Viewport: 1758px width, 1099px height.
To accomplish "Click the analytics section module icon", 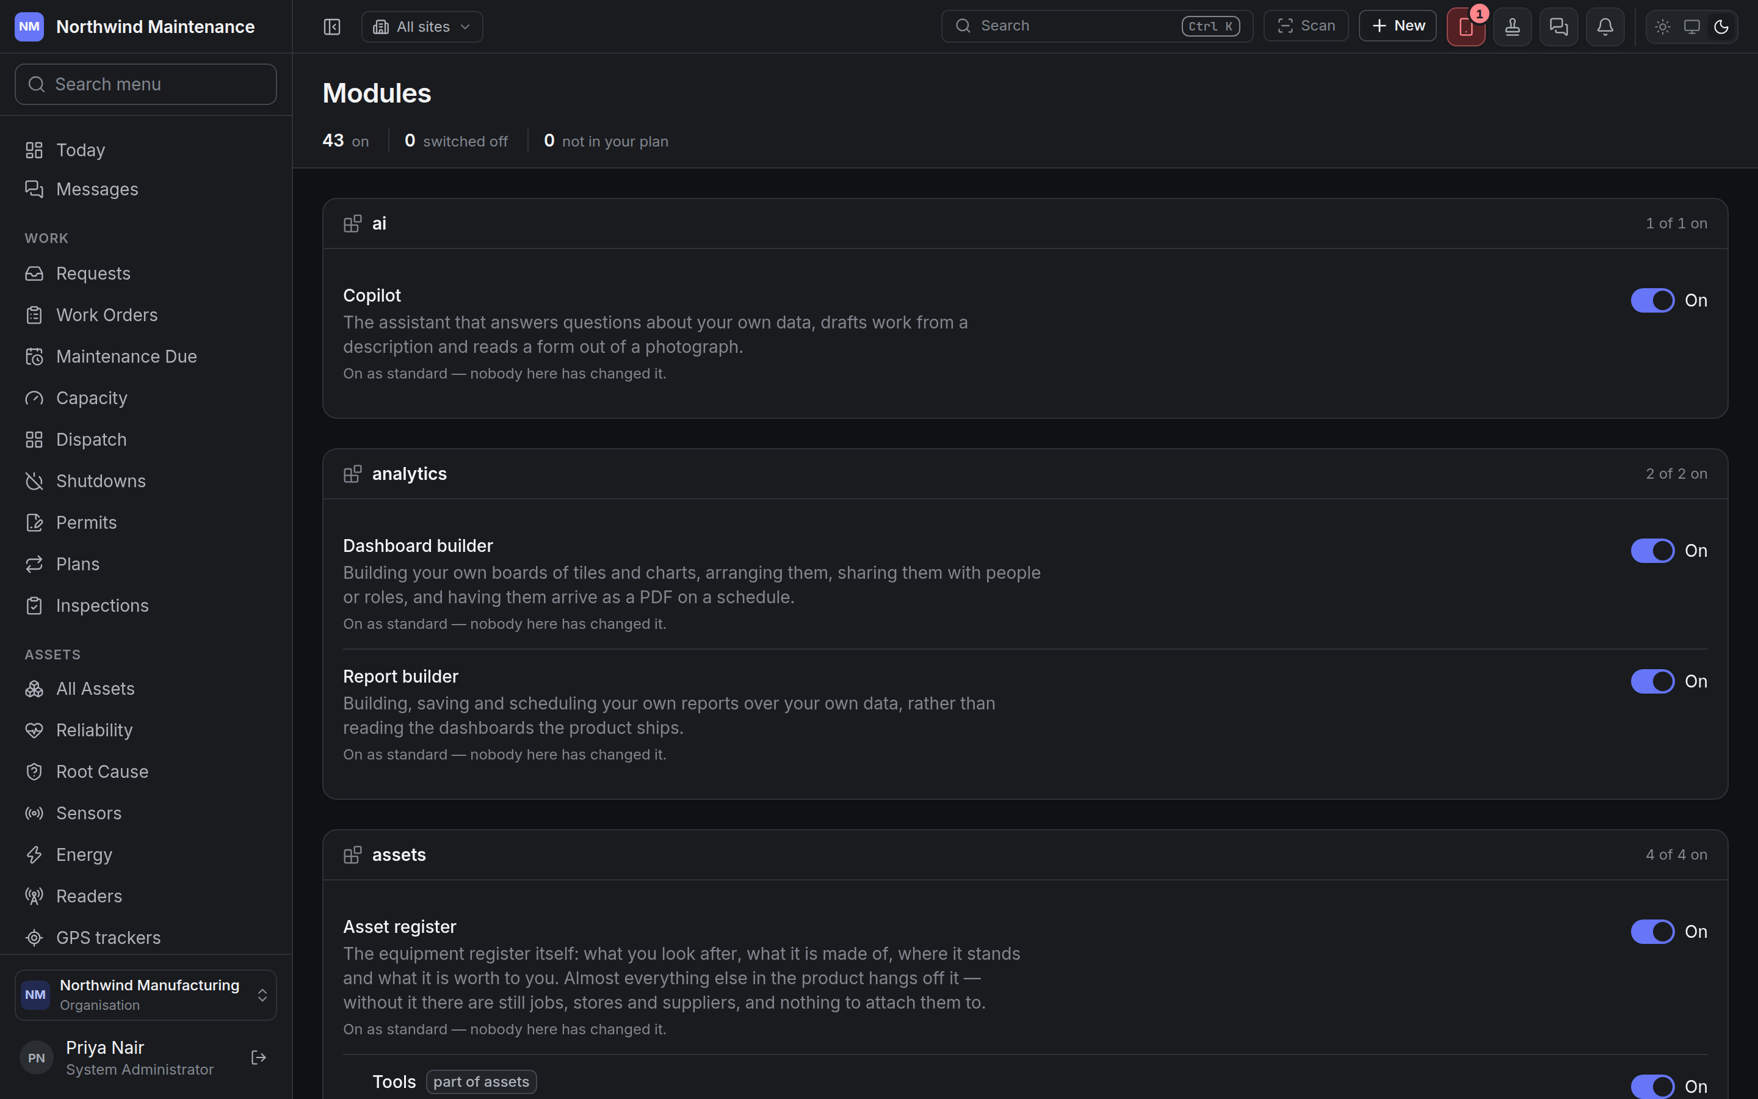I will [x=352, y=474].
